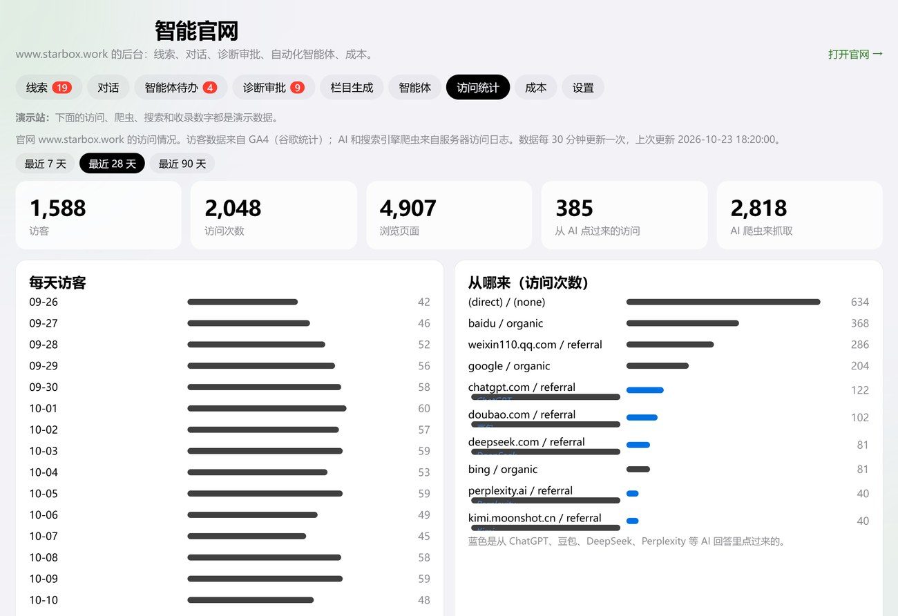Click the kimi.moonshot.cn / referral source
This screenshot has height=616, width=898.
pos(535,518)
